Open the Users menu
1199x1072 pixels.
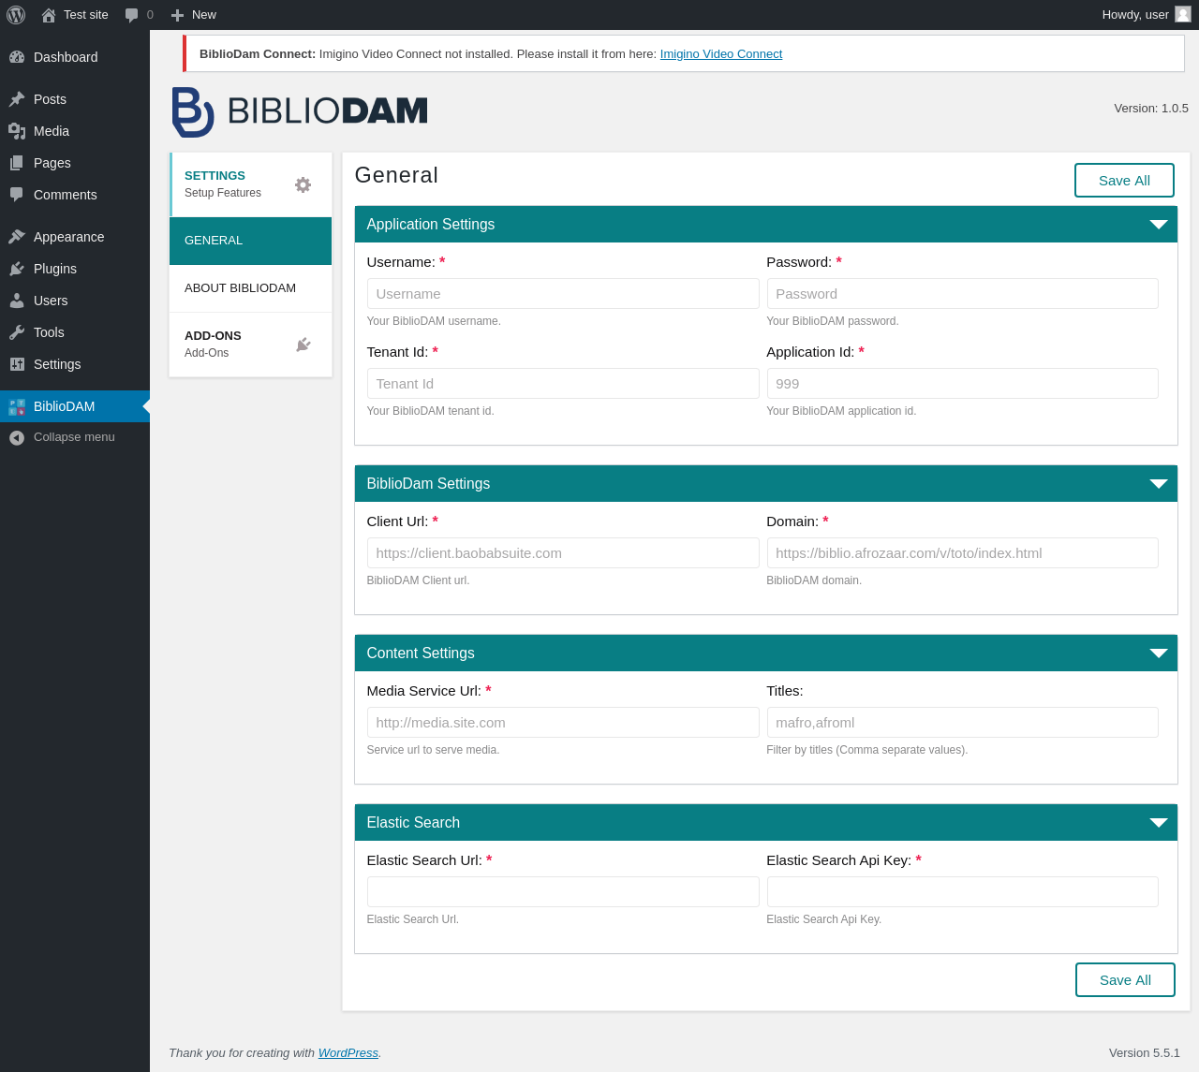(75, 301)
